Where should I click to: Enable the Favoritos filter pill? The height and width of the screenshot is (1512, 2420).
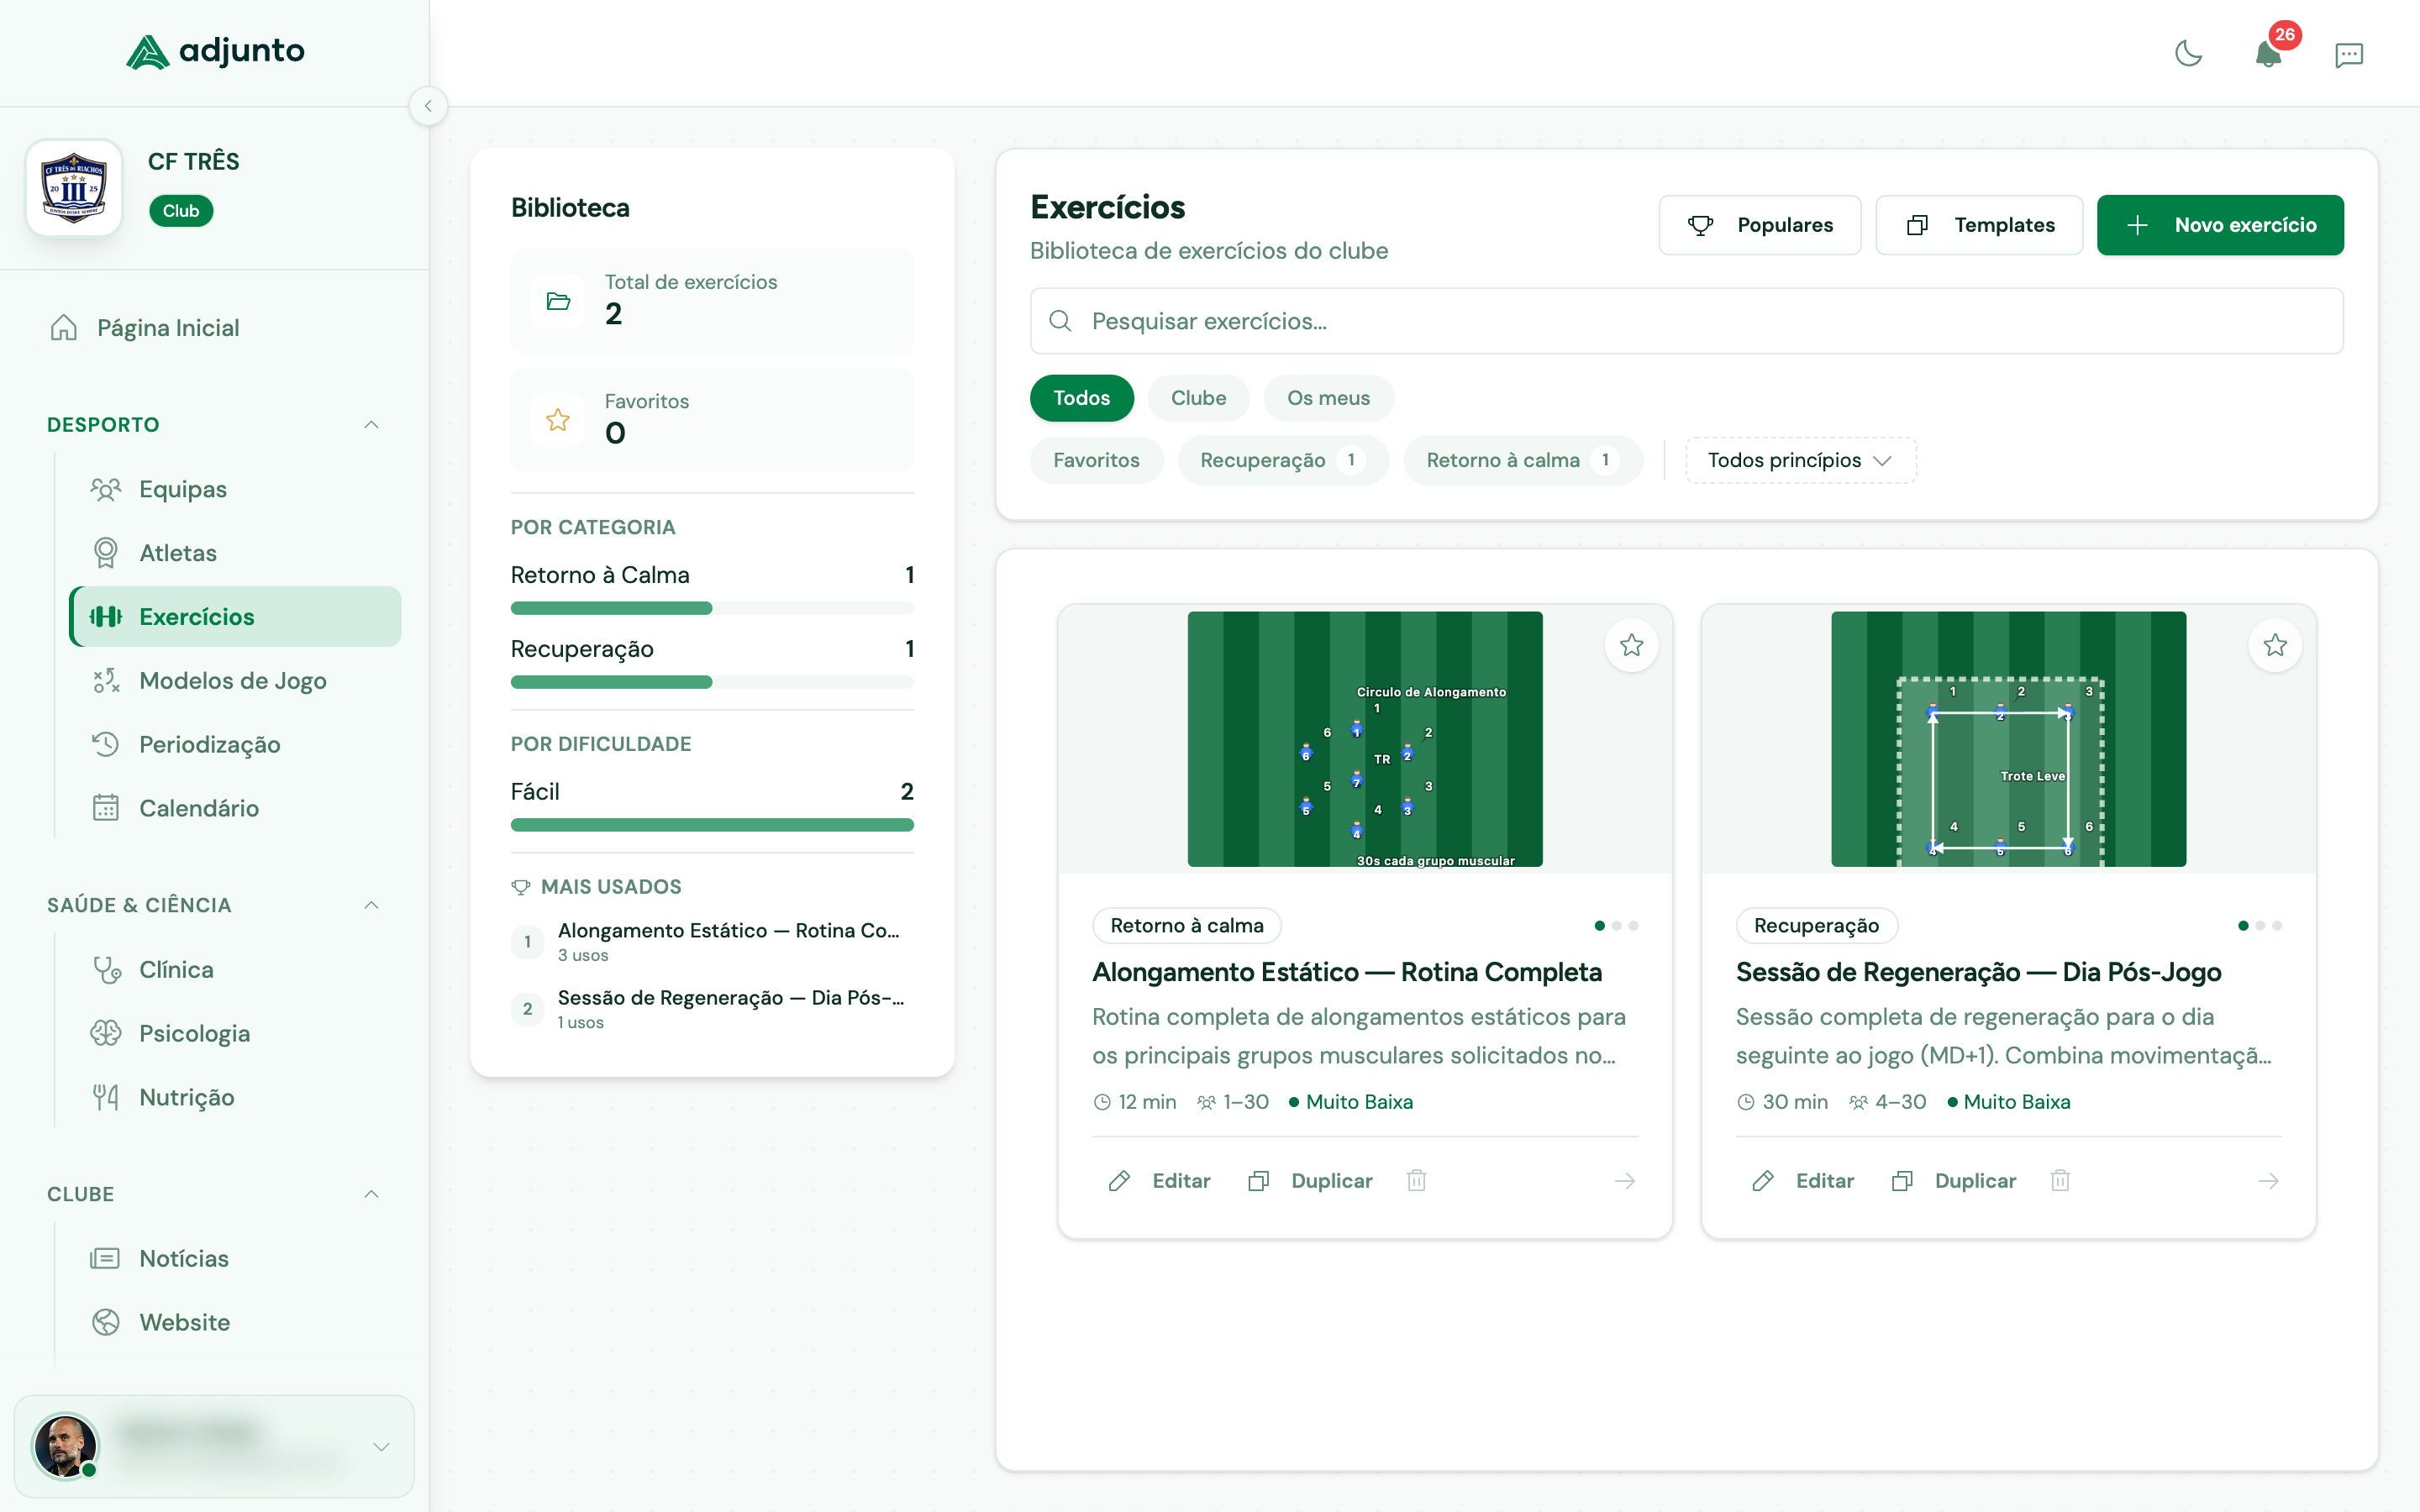(x=1096, y=460)
